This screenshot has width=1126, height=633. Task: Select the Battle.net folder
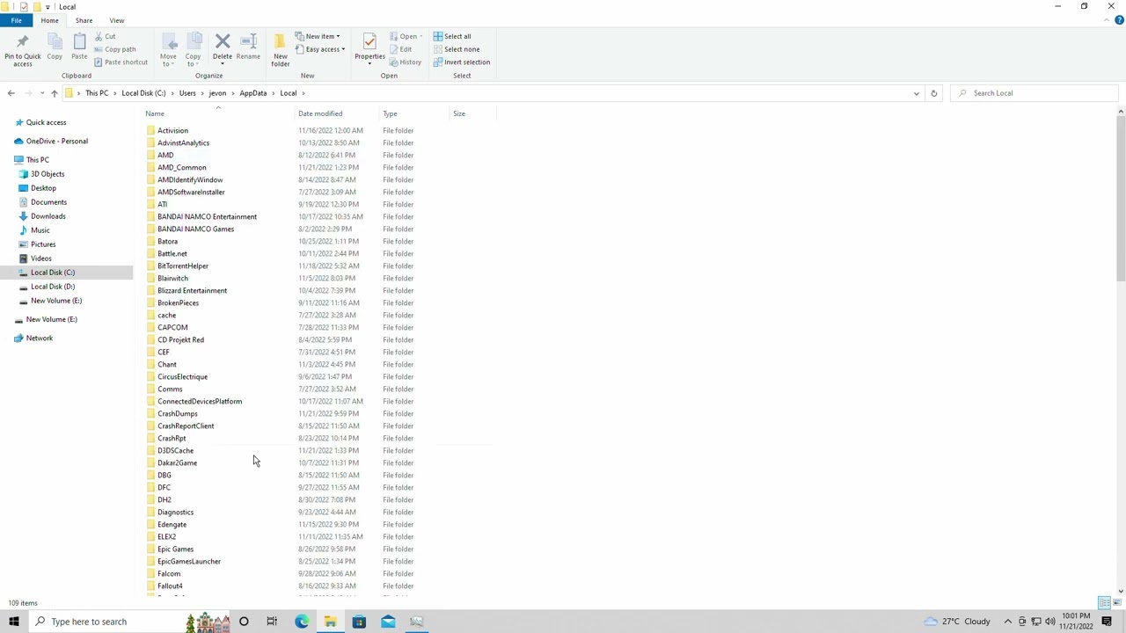click(x=172, y=253)
